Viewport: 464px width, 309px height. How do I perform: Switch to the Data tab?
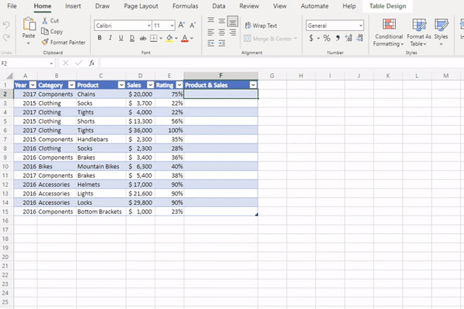[219, 6]
